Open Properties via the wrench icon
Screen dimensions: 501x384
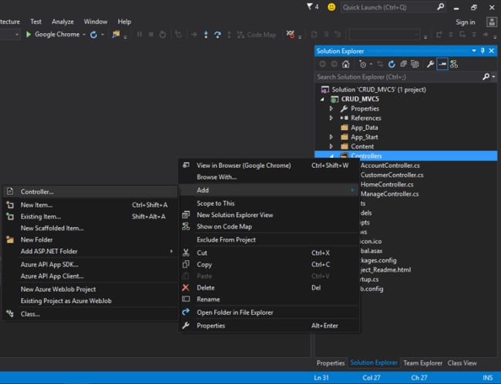click(x=431, y=64)
